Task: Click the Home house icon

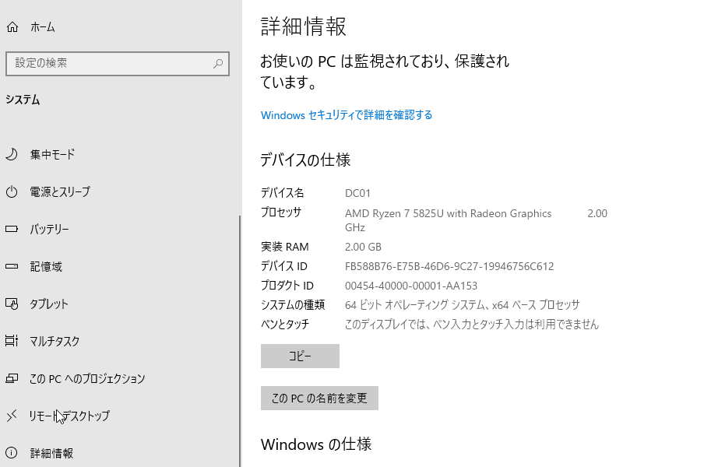Action: (x=12, y=27)
